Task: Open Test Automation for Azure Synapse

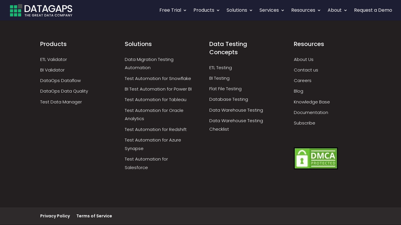Action: coord(153,144)
